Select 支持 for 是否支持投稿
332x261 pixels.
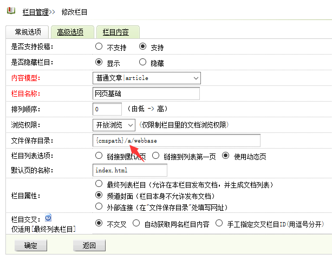pos(142,46)
